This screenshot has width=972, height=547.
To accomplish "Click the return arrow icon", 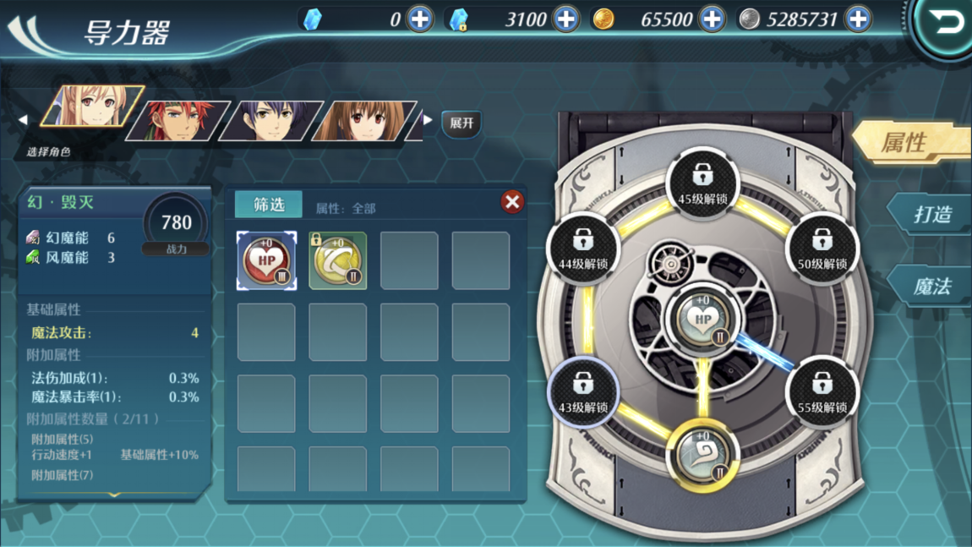I will (945, 24).
